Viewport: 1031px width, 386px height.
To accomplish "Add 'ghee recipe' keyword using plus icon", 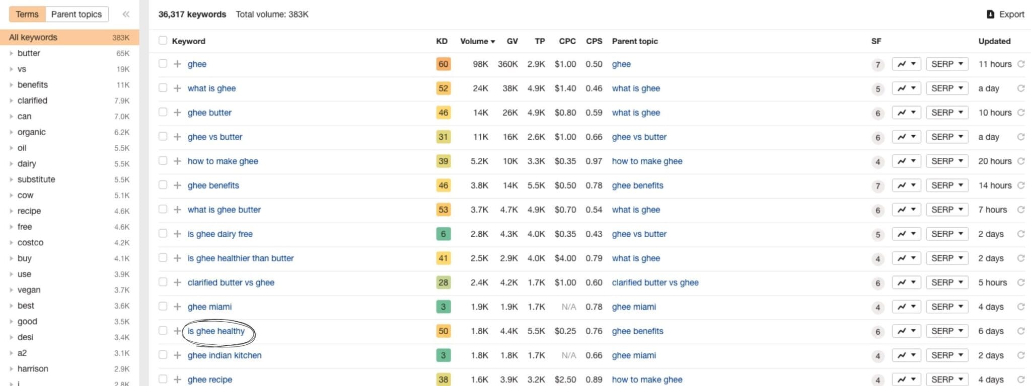I will [177, 379].
